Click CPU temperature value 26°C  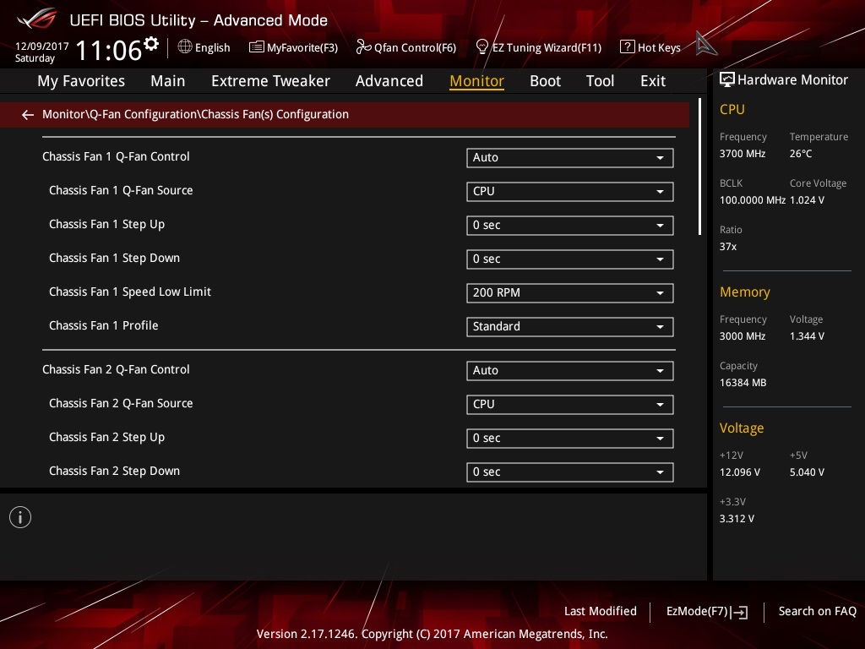(801, 154)
